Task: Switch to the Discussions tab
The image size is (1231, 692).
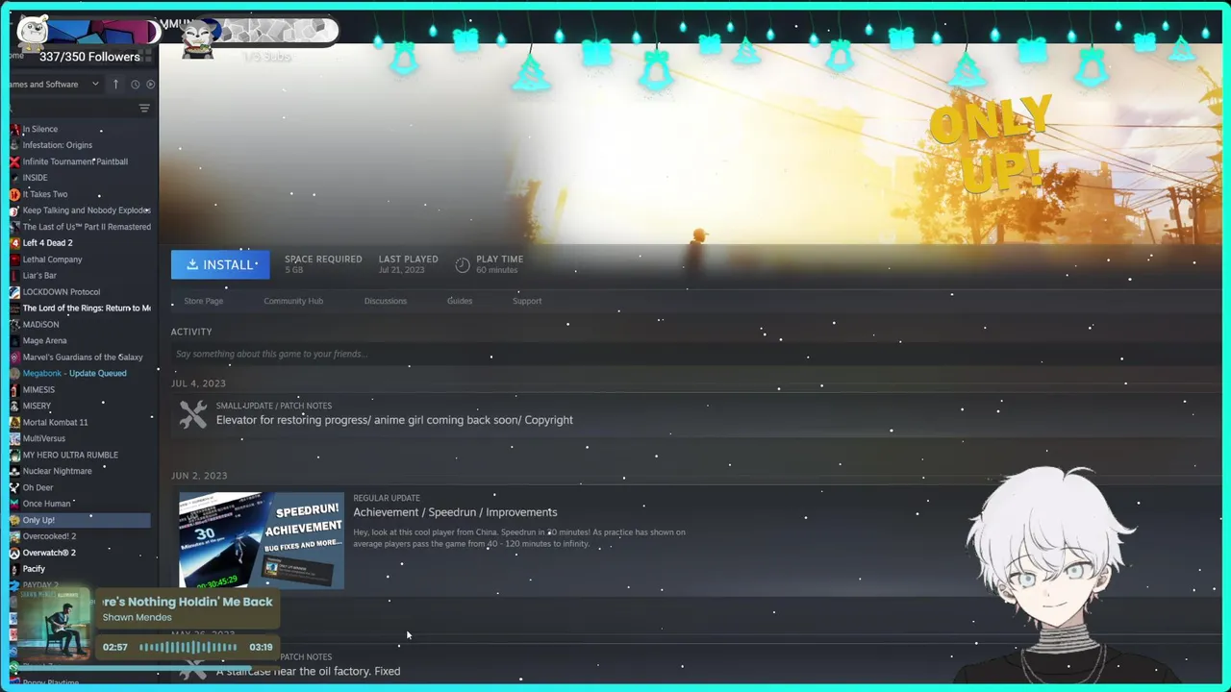Action: (385, 301)
